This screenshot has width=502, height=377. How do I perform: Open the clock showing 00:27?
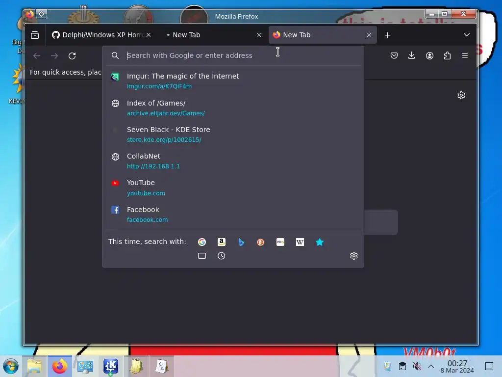coord(457,366)
